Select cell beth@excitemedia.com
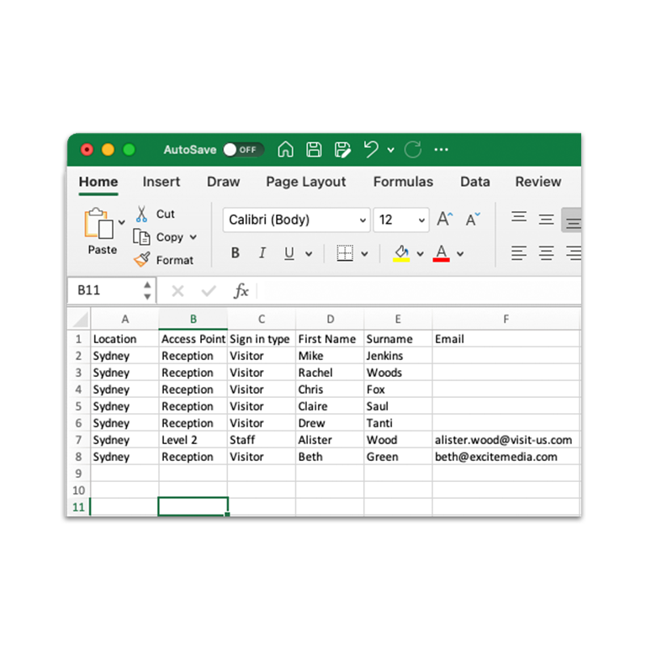The width and height of the screenshot is (646, 646). coord(506,457)
